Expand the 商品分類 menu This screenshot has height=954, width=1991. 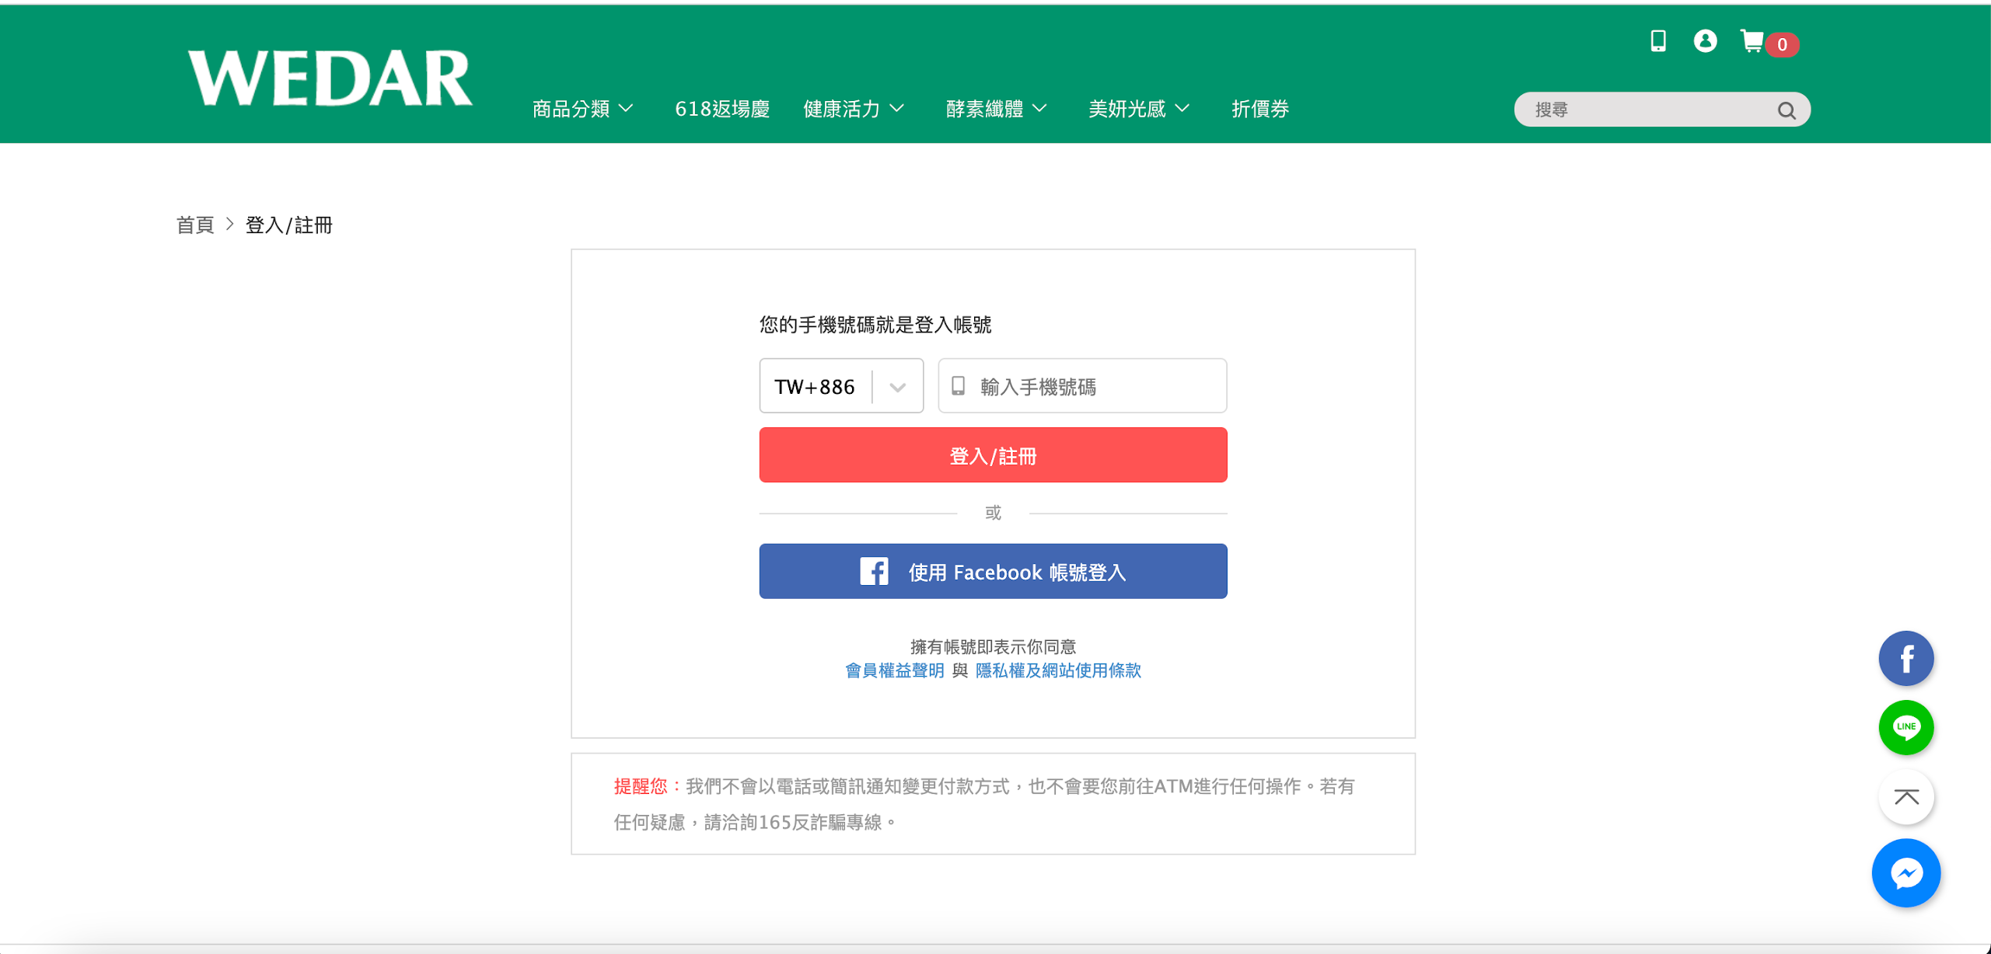[582, 109]
